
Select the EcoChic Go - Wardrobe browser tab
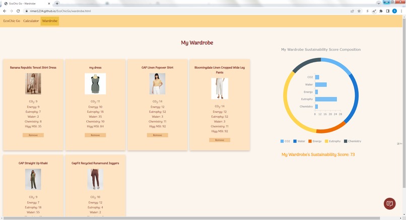(x=27, y=4)
